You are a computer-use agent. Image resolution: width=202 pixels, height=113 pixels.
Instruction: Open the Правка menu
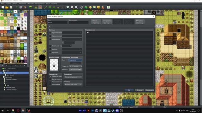[x=9, y=4]
